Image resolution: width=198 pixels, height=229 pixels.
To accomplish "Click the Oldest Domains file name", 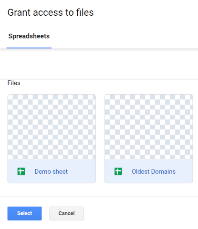I will pos(154,171).
